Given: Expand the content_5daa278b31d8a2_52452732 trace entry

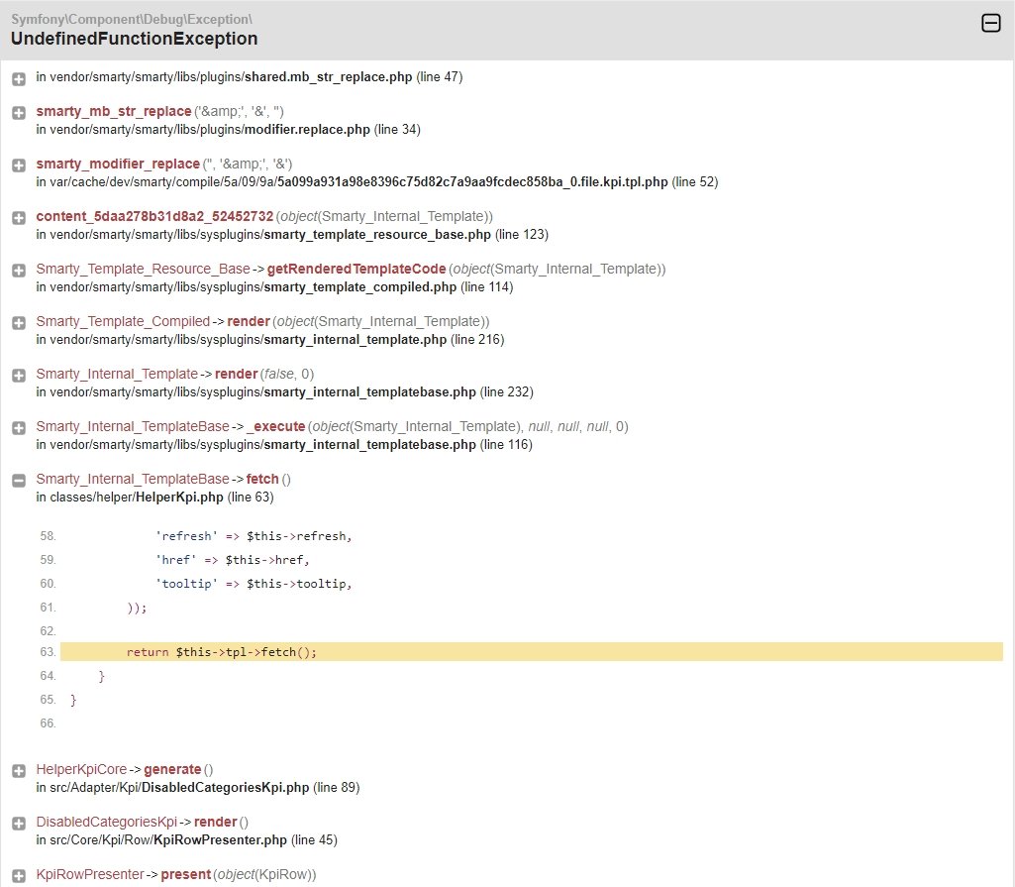Looking at the screenshot, I should [19, 218].
